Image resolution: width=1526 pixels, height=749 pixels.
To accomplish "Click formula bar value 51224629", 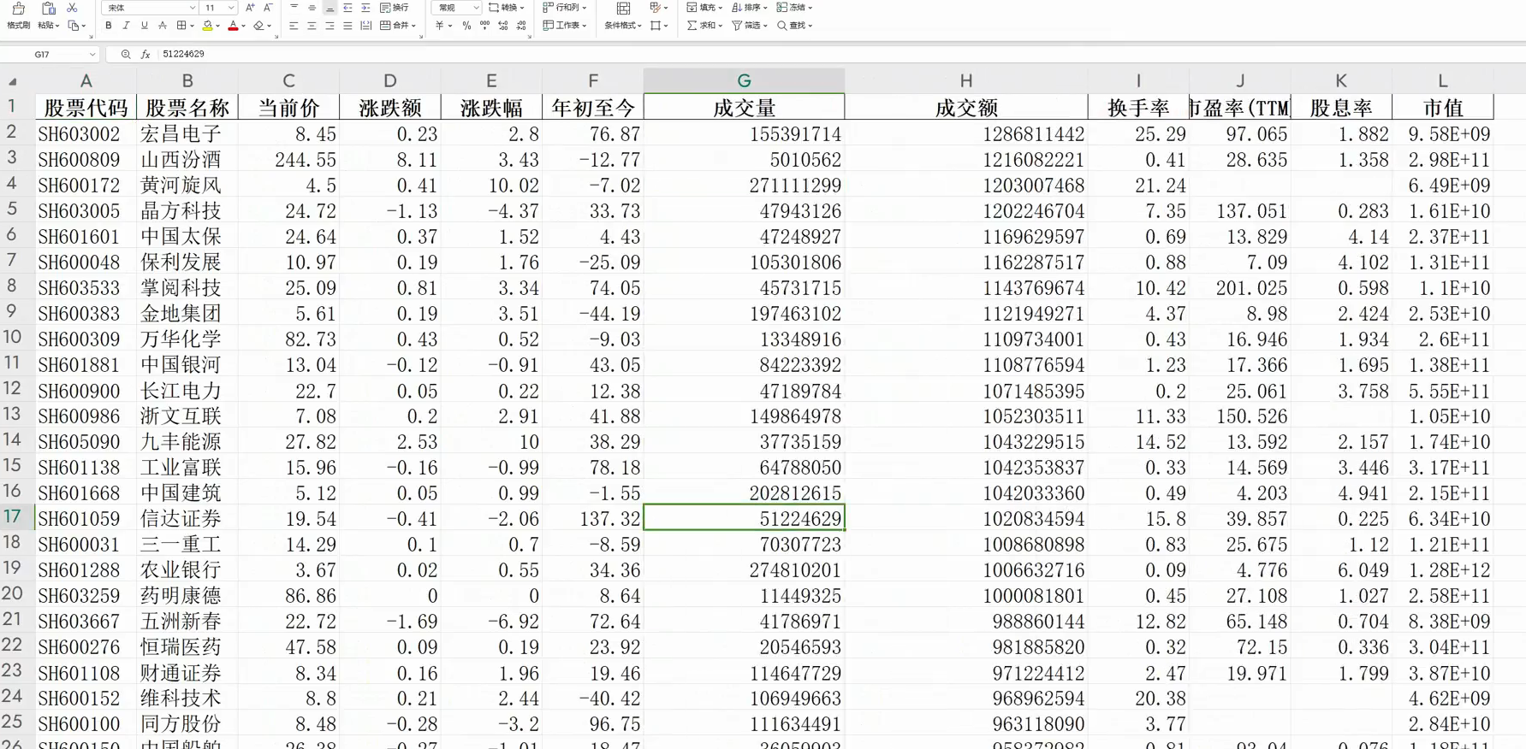I will pos(183,54).
